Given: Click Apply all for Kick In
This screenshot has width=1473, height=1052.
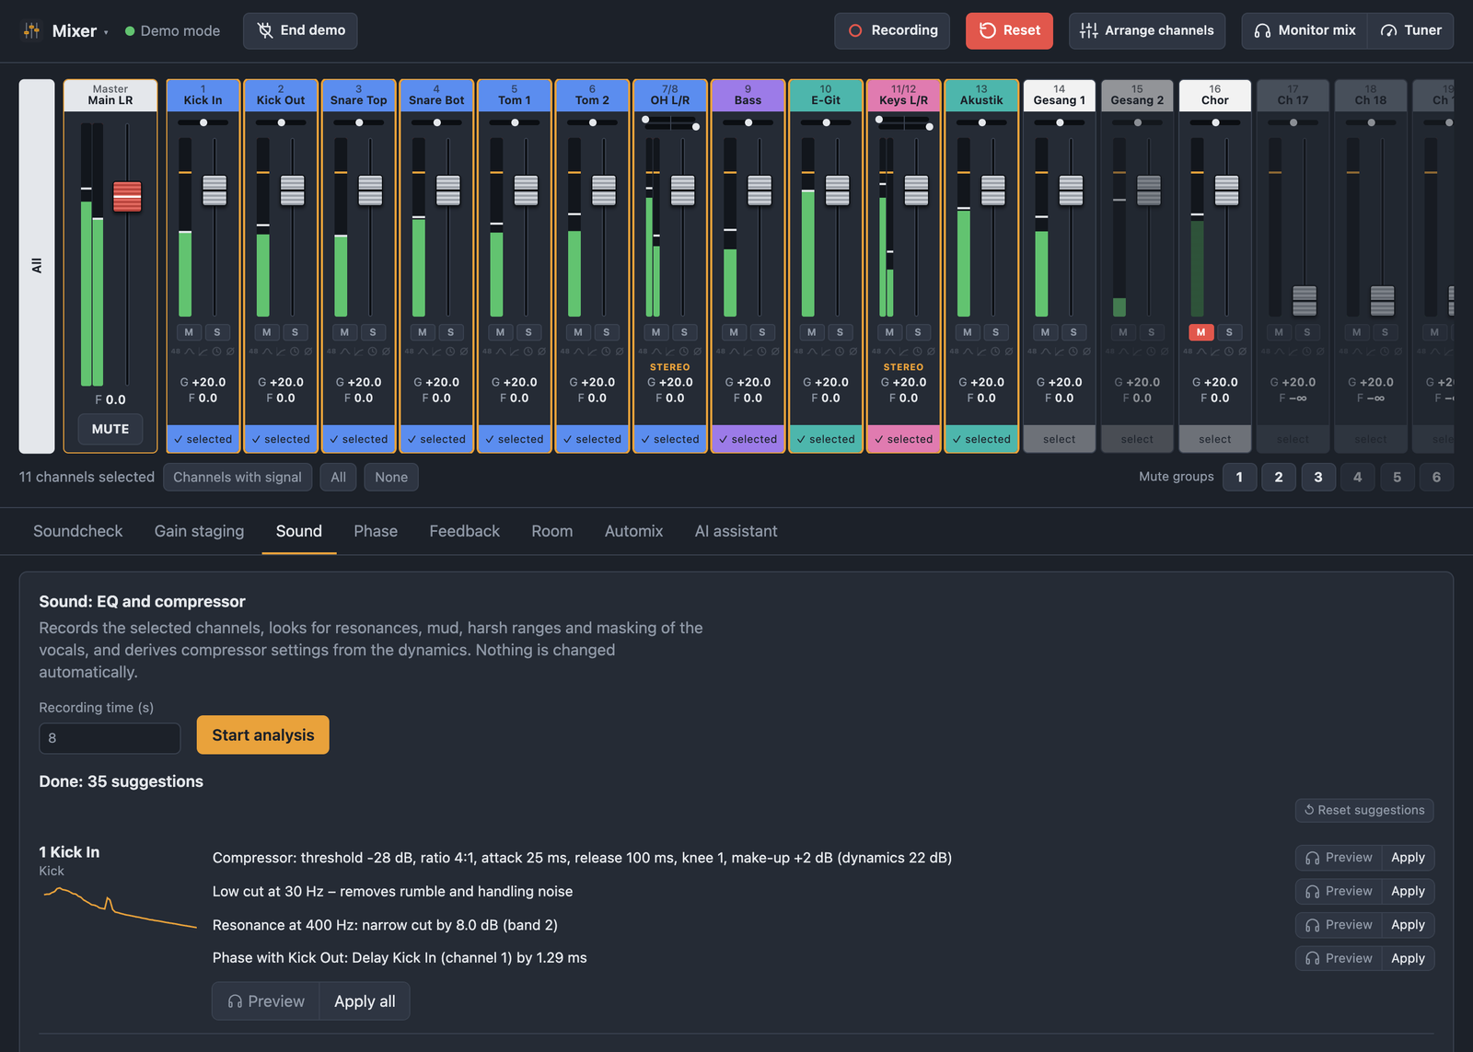Looking at the screenshot, I should click(x=365, y=1001).
